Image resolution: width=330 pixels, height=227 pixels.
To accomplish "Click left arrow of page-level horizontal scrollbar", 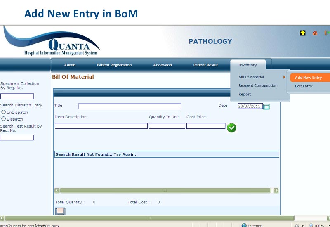I will coord(2,218).
